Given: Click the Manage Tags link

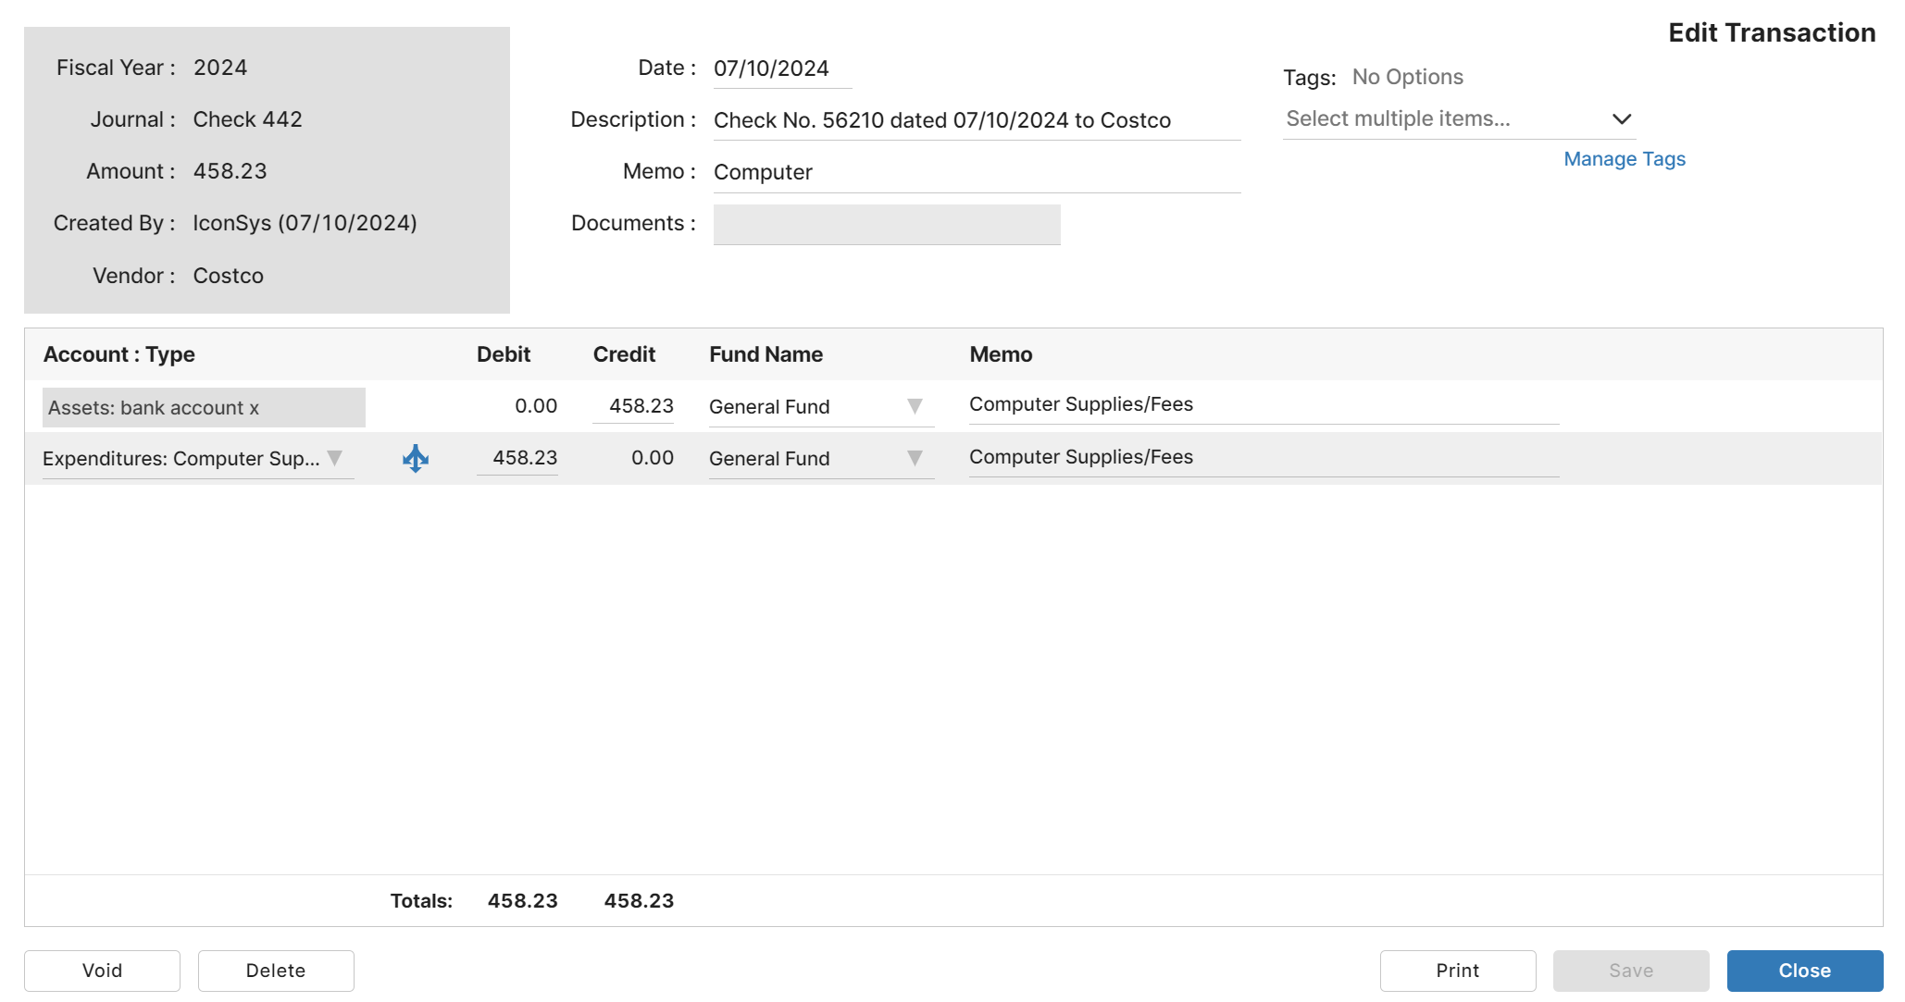Looking at the screenshot, I should [1625, 159].
